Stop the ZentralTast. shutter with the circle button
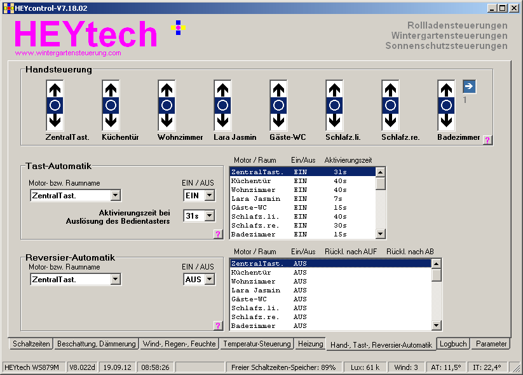This screenshot has width=523, height=375. point(55,106)
